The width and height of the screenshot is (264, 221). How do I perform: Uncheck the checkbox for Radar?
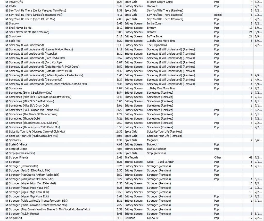[7, 6]
